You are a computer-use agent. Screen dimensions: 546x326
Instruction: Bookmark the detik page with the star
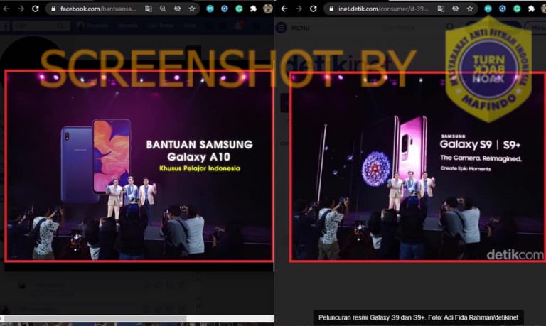tap(470, 9)
